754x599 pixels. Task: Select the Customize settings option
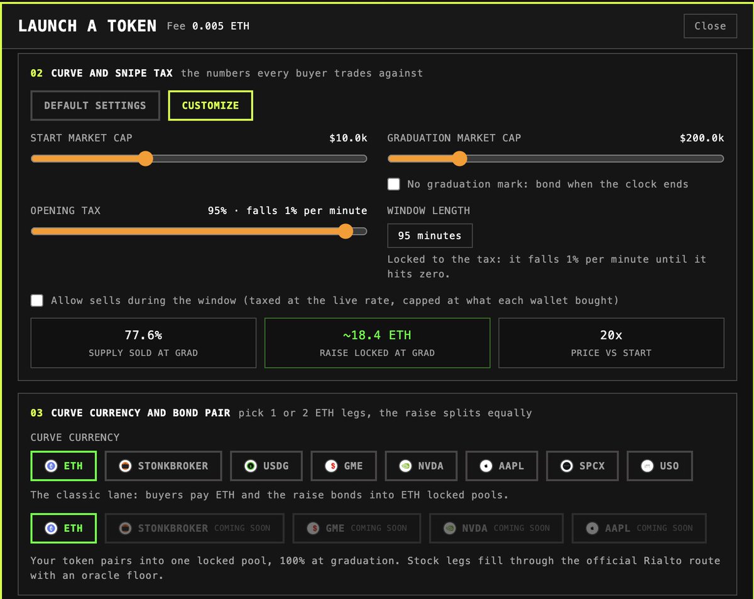tap(210, 105)
